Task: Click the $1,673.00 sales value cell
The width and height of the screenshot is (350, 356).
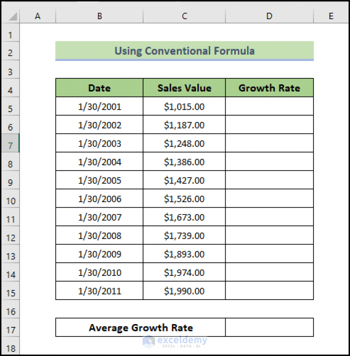Action: pos(184,217)
